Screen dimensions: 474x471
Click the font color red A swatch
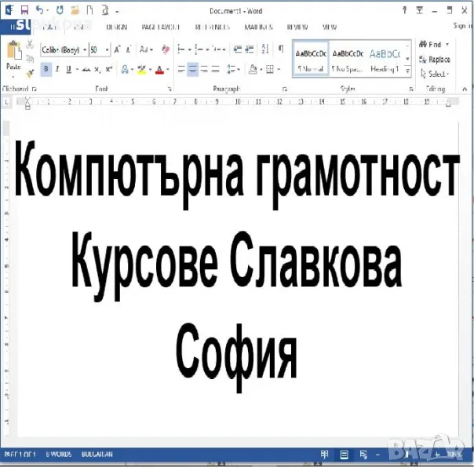pyautogui.click(x=159, y=69)
